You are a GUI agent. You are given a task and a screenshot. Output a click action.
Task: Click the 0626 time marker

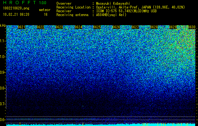click(116, 27)
